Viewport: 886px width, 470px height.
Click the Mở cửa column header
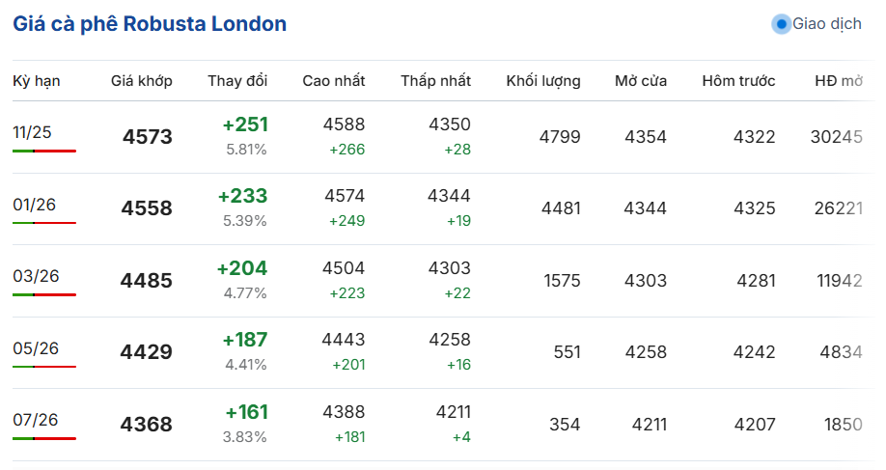[641, 81]
